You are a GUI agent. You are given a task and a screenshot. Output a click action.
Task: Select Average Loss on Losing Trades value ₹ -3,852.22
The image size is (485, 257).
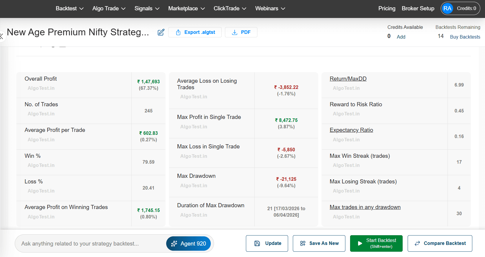(x=286, y=87)
